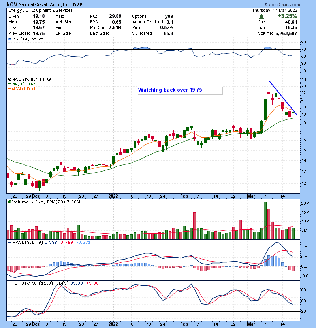Click the "Last Size:" label
This screenshot has height=328, width=316.
point(99,34)
